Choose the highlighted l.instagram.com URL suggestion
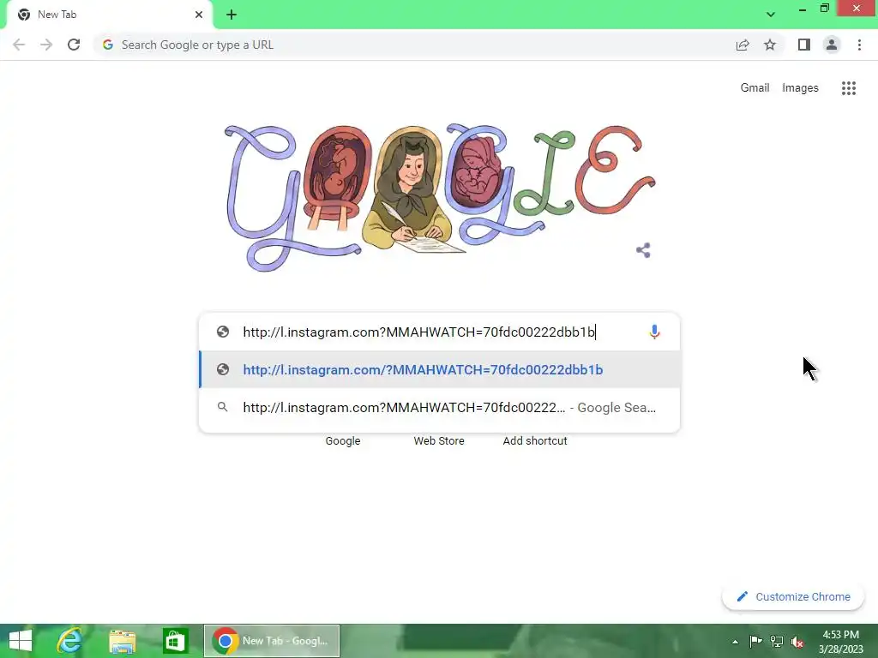The height and width of the screenshot is (658, 878). click(440, 369)
